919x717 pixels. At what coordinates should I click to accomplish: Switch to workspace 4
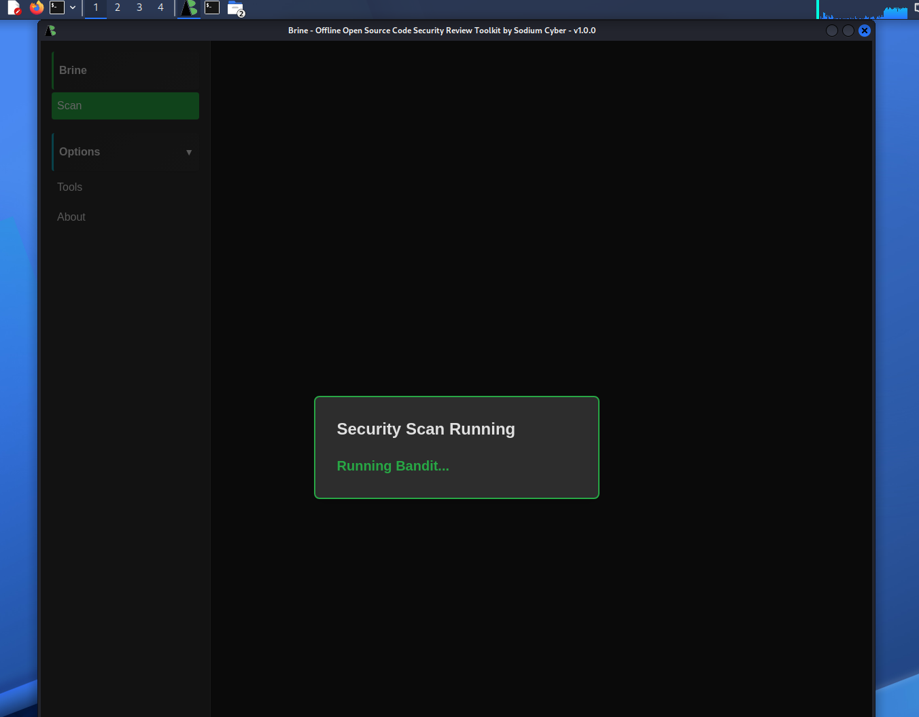[160, 8]
